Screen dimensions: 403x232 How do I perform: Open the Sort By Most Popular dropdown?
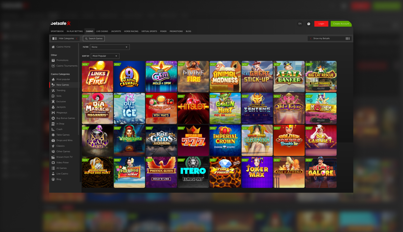click(105, 56)
